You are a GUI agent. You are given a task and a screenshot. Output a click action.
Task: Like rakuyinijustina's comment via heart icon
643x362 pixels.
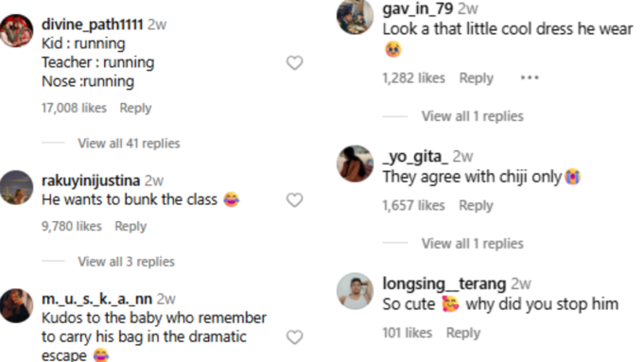coord(294,200)
